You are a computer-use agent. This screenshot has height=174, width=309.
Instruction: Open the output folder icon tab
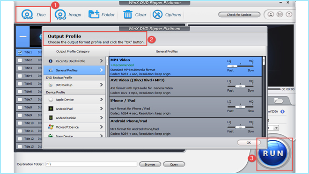[279, 101]
